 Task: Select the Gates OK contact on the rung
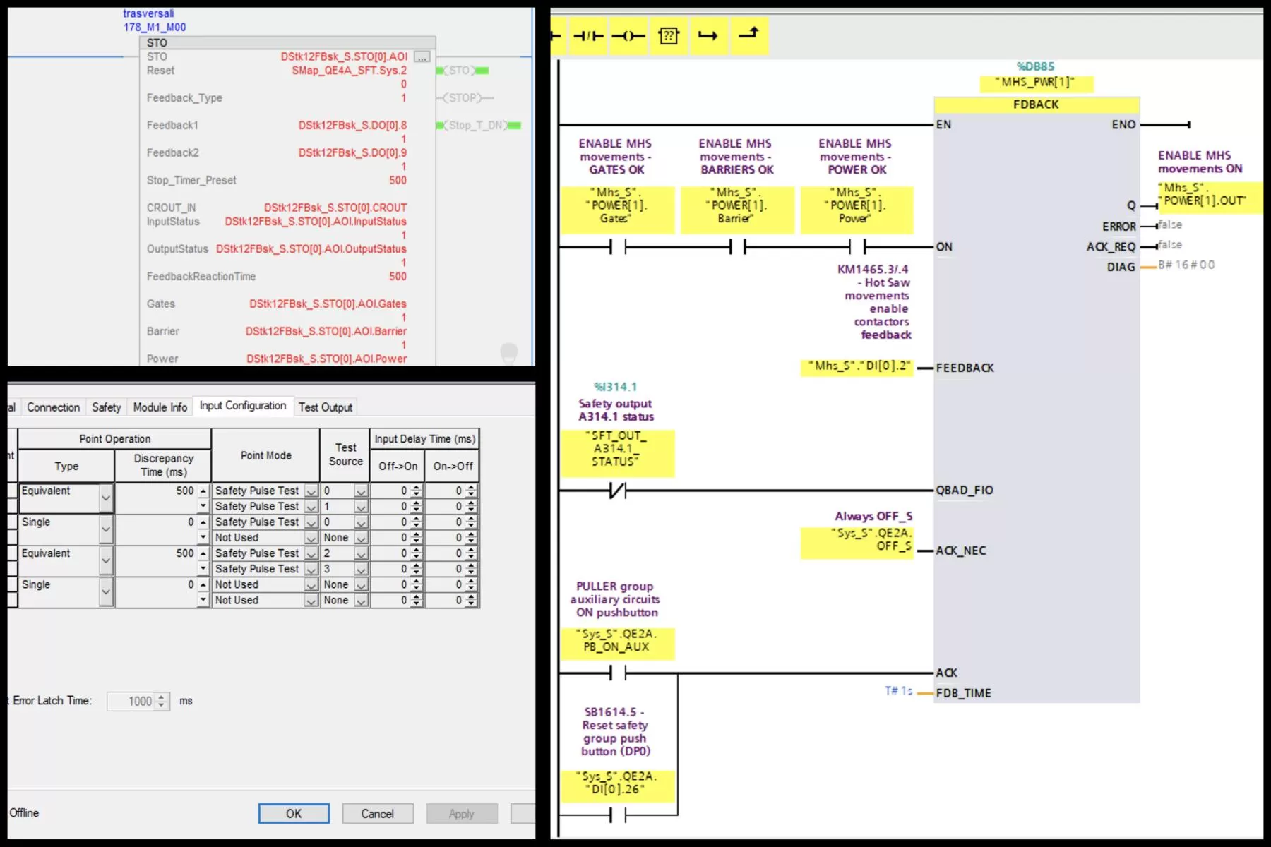point(618,247)
